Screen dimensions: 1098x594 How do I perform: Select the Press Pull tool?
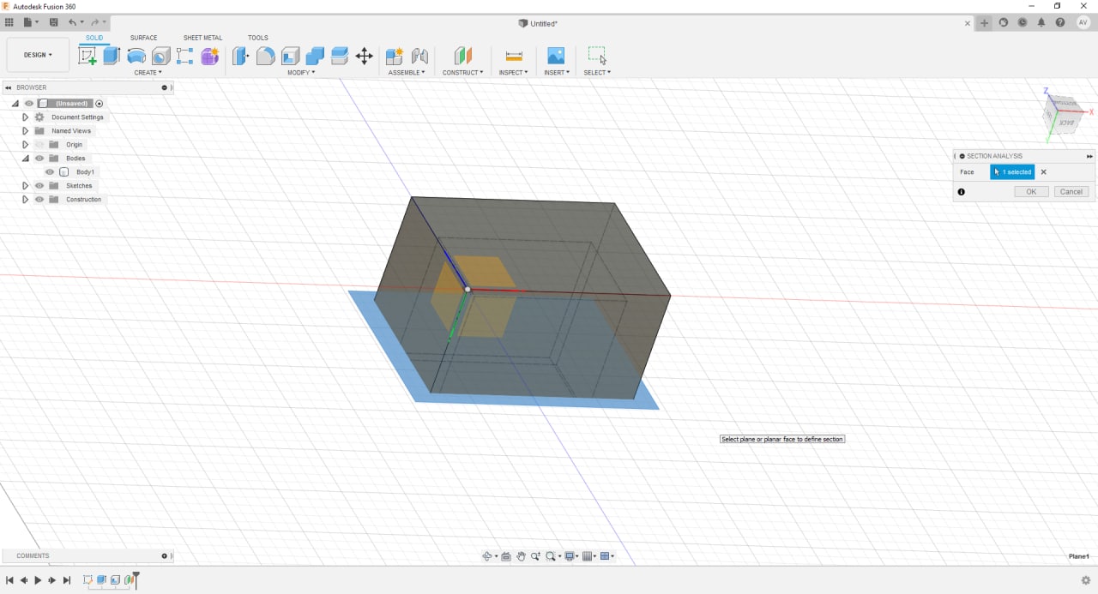tap(241, 56)
